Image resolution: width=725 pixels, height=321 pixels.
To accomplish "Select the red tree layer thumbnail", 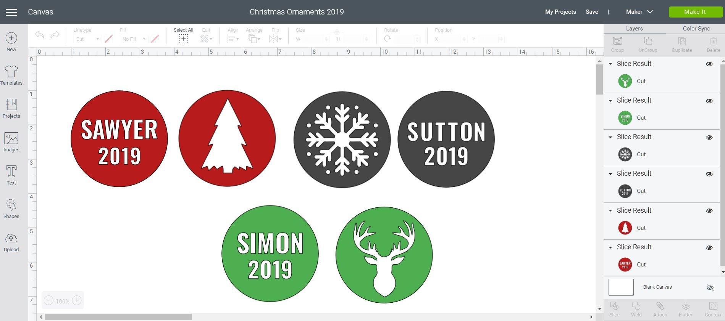I will pyautogui.click(x=625, y=228).
